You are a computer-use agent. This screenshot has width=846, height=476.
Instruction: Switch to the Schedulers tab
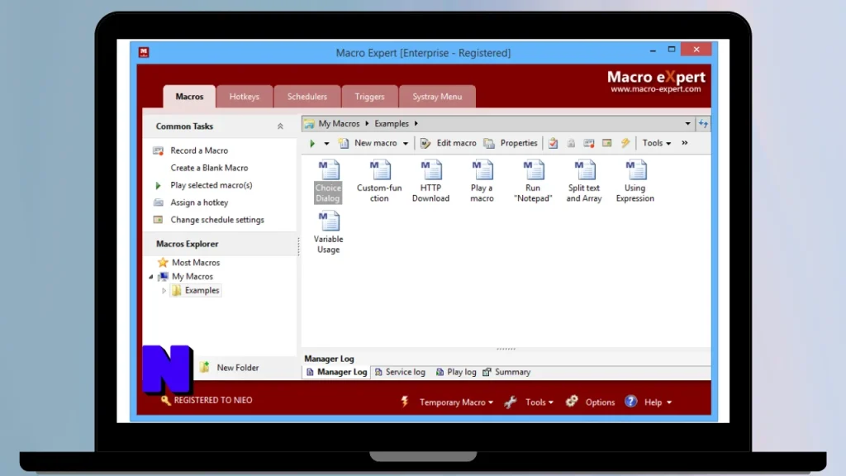coord(307,97)
